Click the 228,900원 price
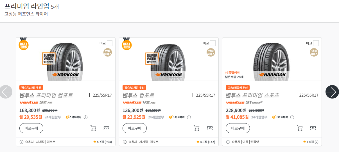339x152 pixels. coord(236,110)
